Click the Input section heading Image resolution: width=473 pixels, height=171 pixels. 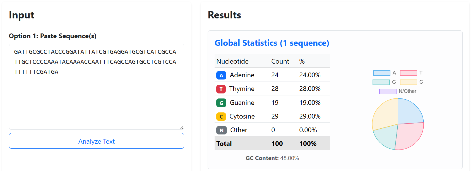pos(21,15)
